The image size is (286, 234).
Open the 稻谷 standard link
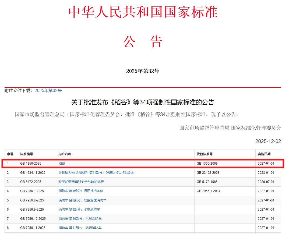coord(62,164)
